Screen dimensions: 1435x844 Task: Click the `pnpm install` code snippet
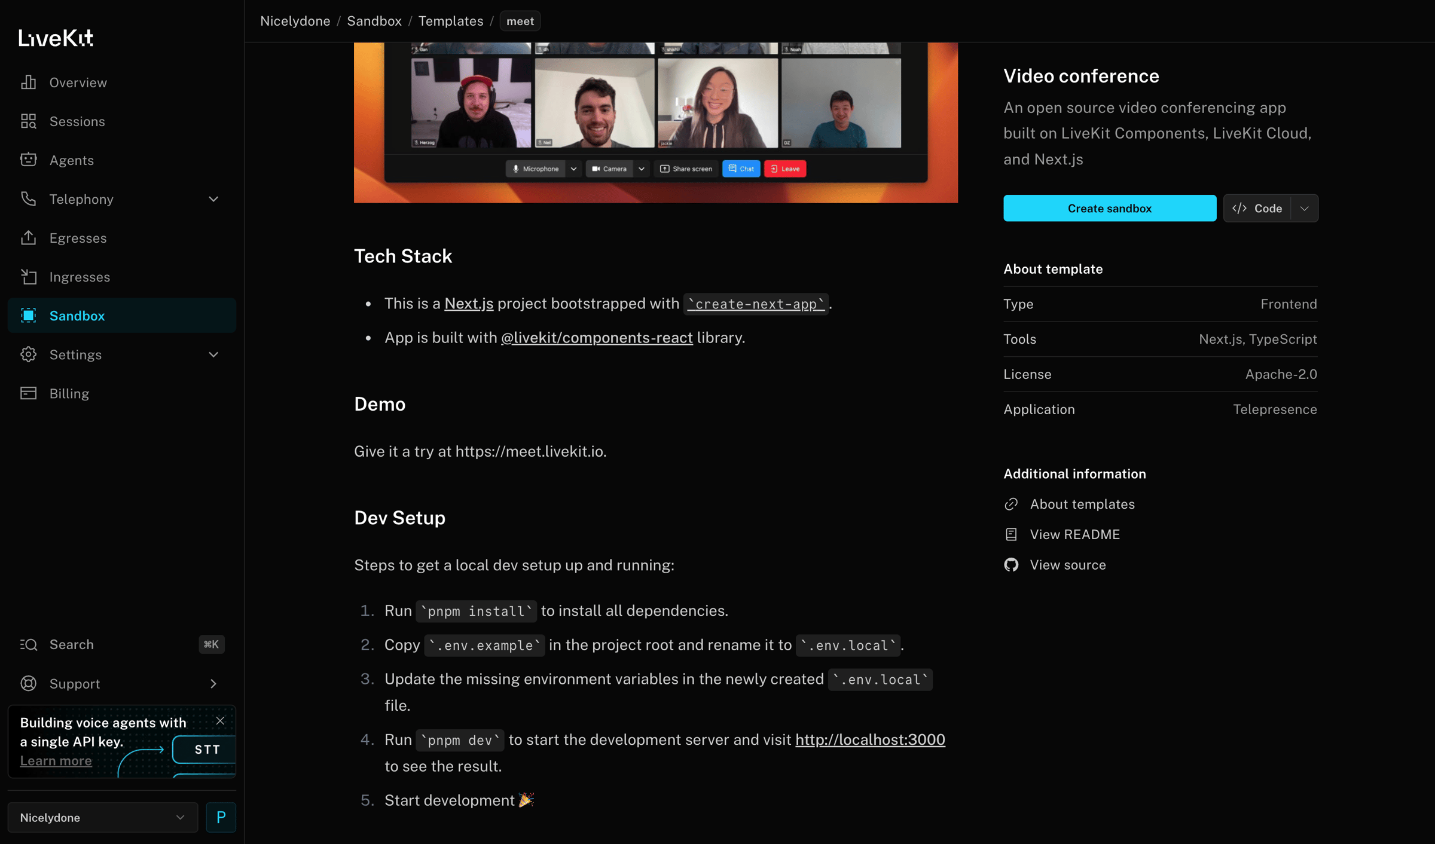(x=477, y=611)
